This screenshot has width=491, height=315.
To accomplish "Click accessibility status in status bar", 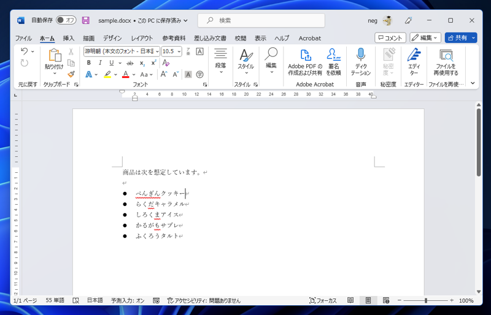I will [204, 301].
